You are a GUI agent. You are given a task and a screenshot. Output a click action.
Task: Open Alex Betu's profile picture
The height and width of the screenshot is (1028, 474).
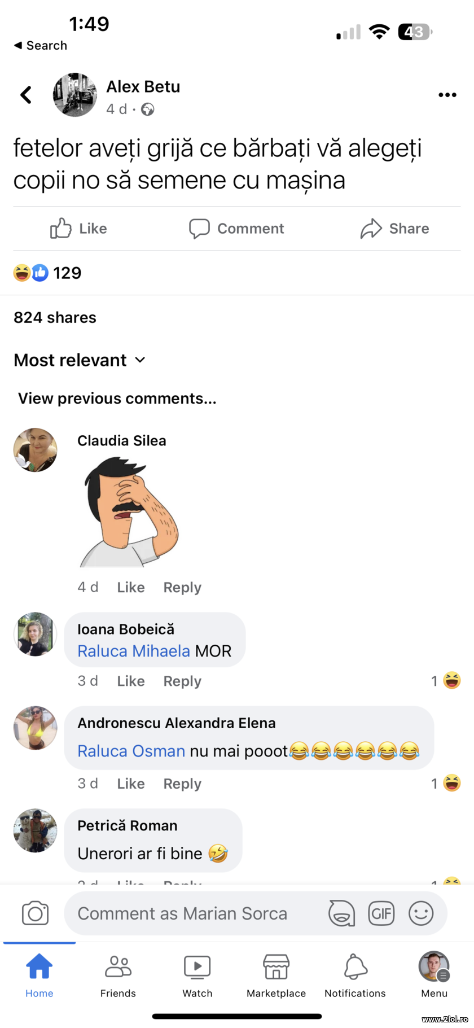coord(75,95)
